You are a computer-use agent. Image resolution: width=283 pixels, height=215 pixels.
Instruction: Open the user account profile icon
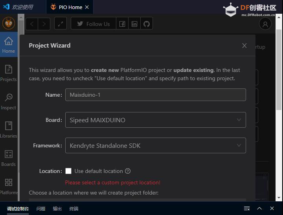tap(265, 24)
